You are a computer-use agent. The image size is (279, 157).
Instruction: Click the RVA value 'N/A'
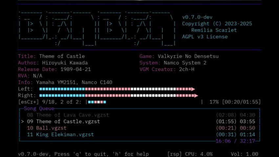(x=37, y=76)
